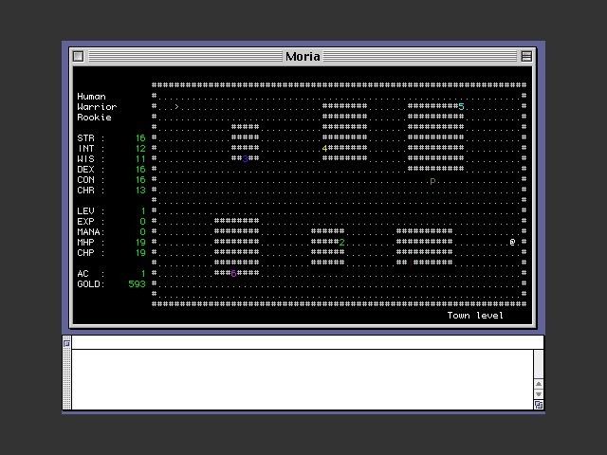The height and width of the screenshot is (455, 607).
Task: Click the small icon left of message window
Action: (67, 343)
